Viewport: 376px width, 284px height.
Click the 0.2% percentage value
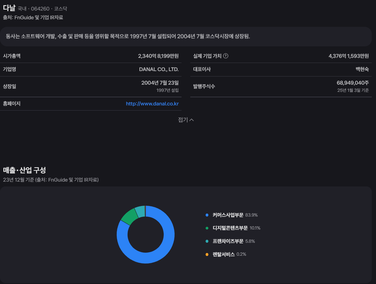coord(241,254)
